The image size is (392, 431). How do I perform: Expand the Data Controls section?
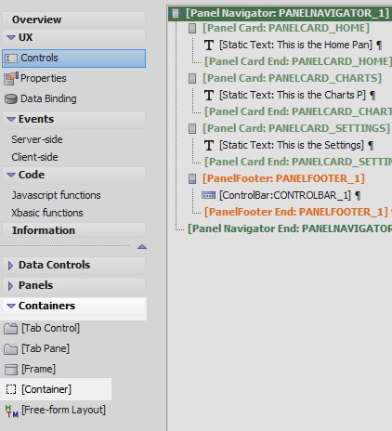[10, 266]
